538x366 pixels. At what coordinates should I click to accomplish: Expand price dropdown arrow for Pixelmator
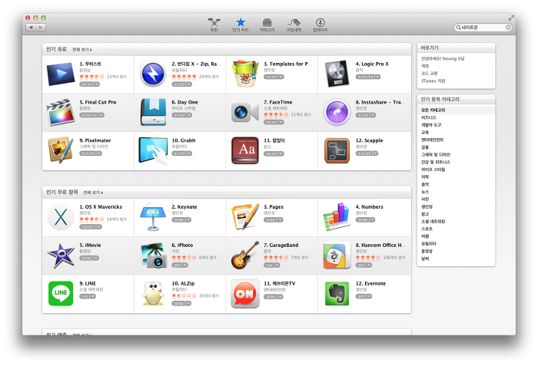point(99,153)
